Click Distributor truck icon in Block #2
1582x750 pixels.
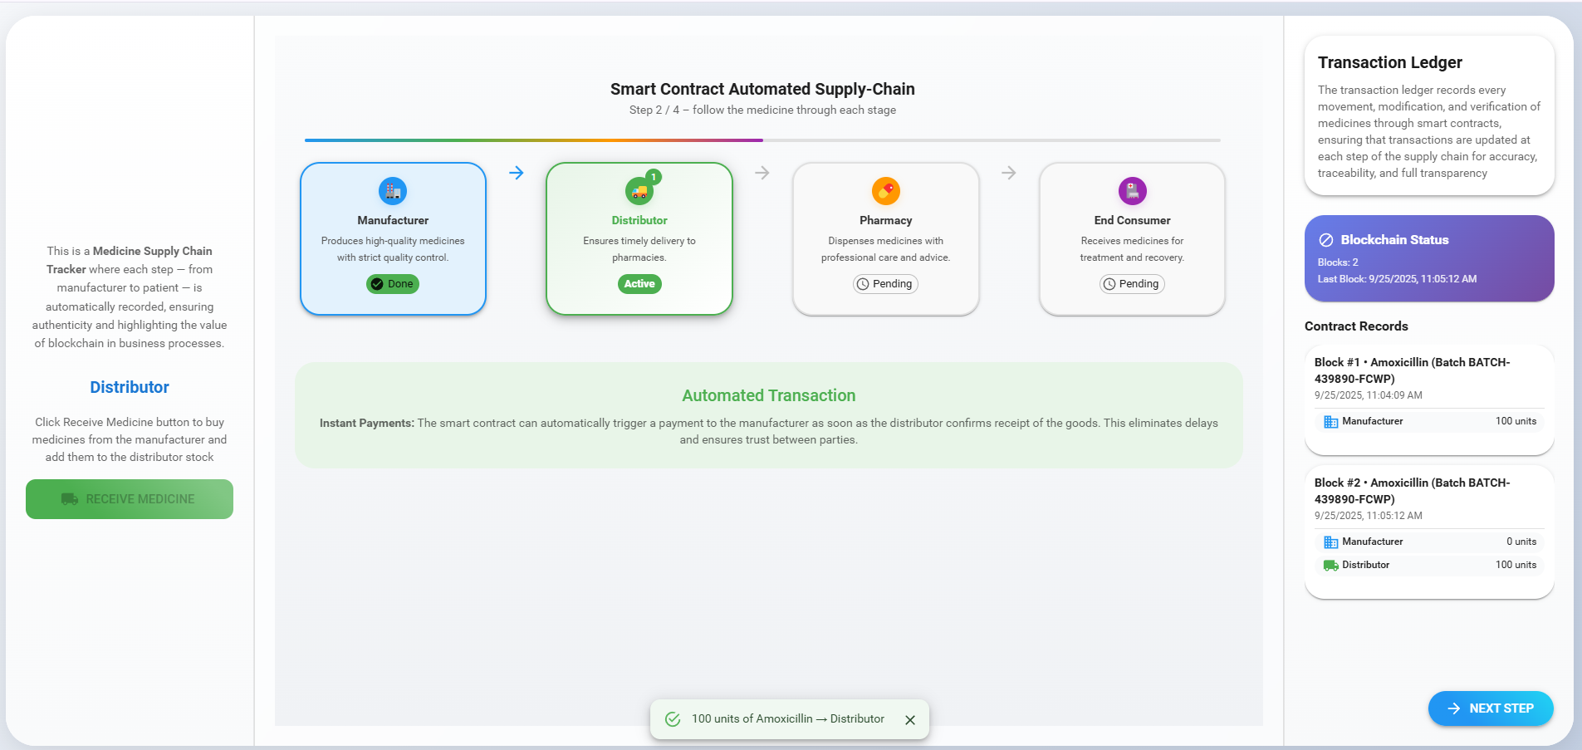coord(1330,565)
